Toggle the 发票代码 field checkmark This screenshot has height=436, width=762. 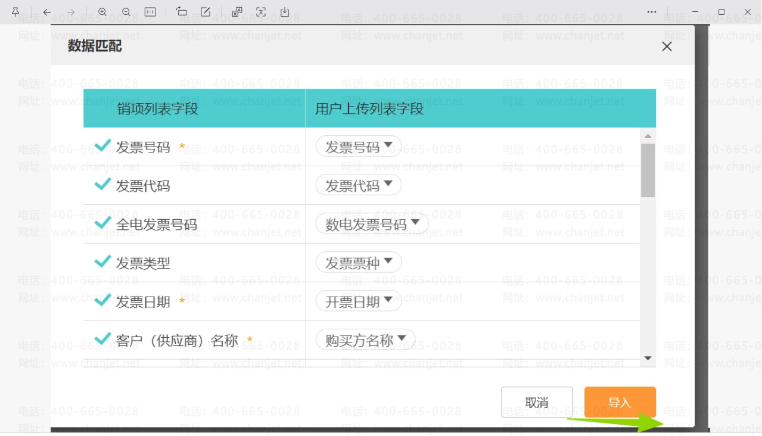click(x=103, y=184)
